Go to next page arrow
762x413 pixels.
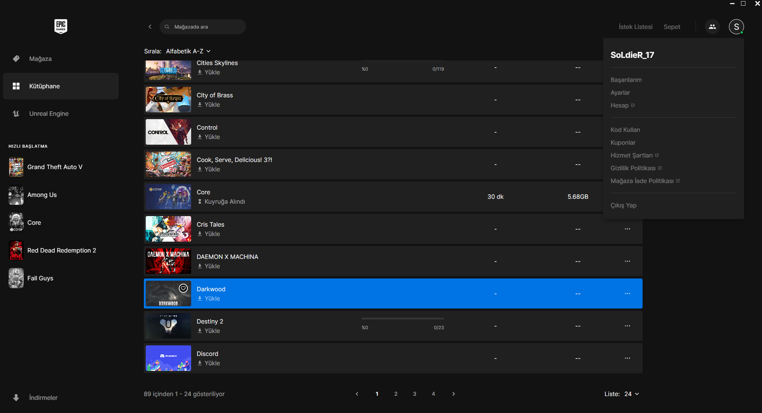(x=453, y=394)
